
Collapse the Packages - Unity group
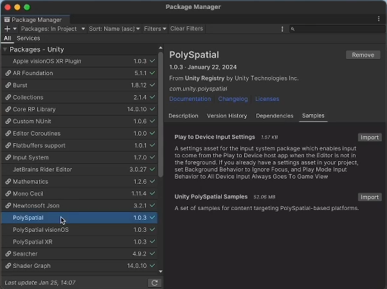click(x=5, y=49)
